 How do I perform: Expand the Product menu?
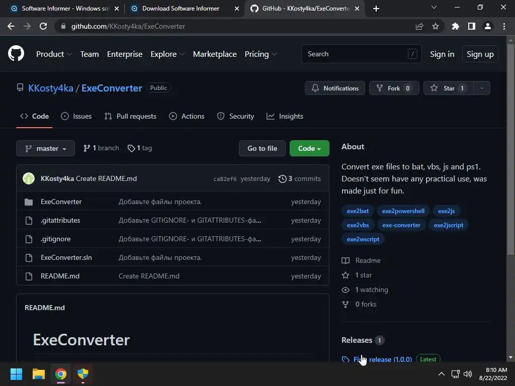(54, 54)
